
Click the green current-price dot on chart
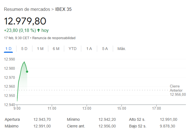pos(27,72)
